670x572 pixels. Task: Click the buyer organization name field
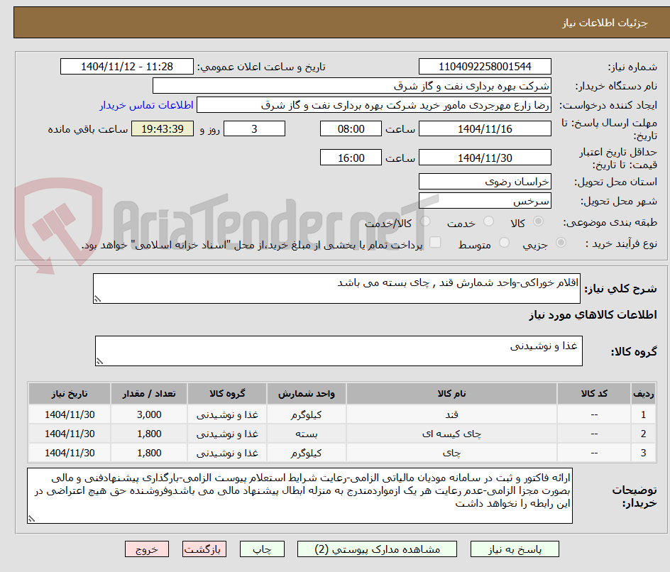(x=351, y=86)
